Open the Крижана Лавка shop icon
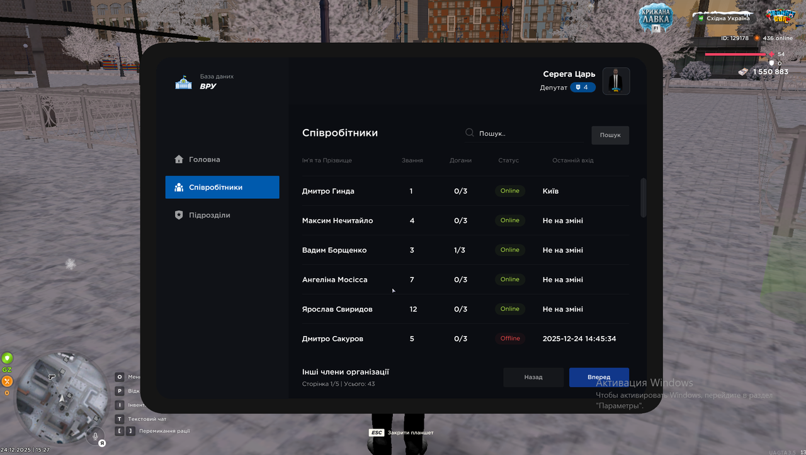This screenshot has width=806, height=455. tap(656, 18)
